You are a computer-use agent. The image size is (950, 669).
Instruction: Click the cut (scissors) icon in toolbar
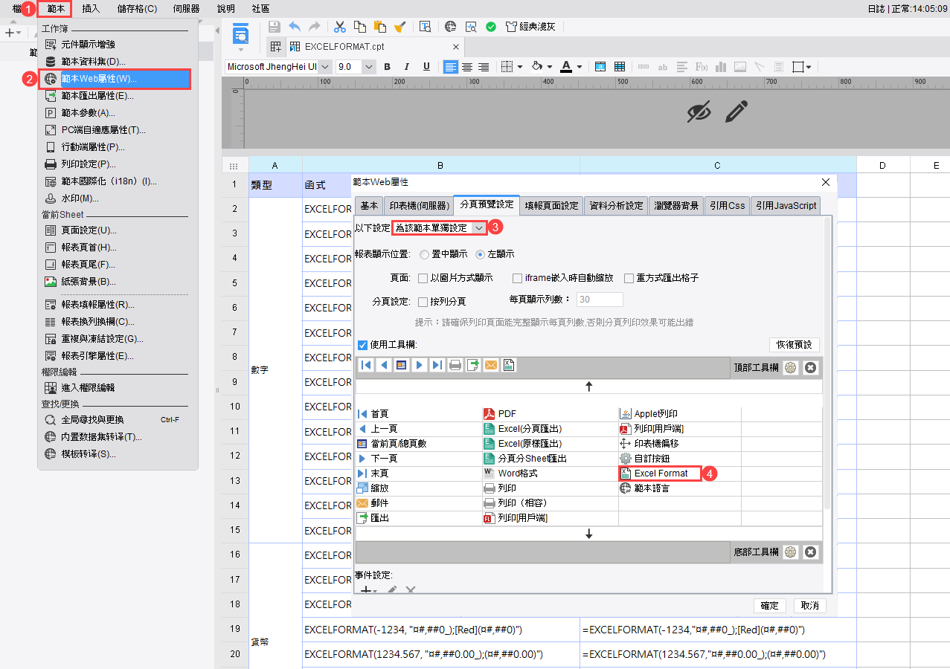click(340, 27)
